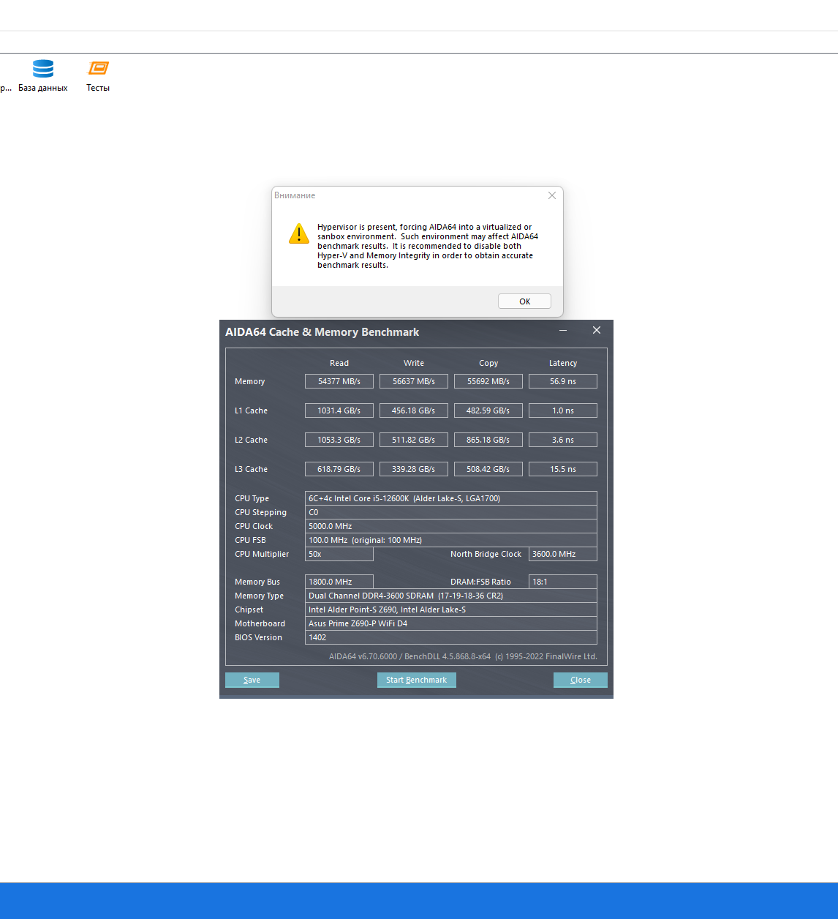Viewport: 838px width, 919px height.
Task: Click the Memory Bus value 1800.0 MHz
Action: click(339, 582)
